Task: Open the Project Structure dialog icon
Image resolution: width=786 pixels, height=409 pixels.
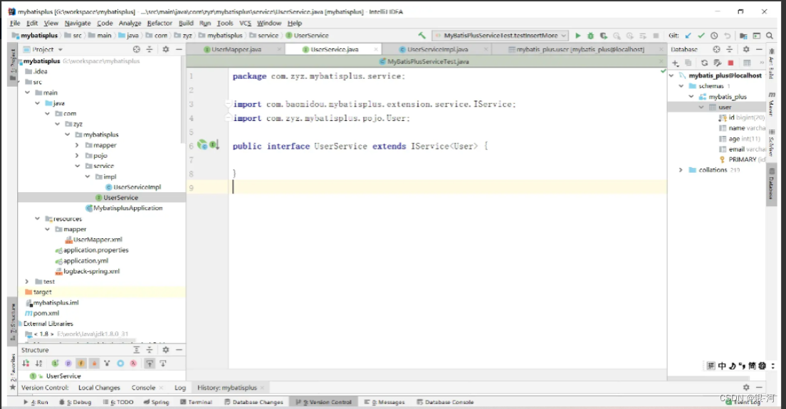Action: [x=743, y=36]
